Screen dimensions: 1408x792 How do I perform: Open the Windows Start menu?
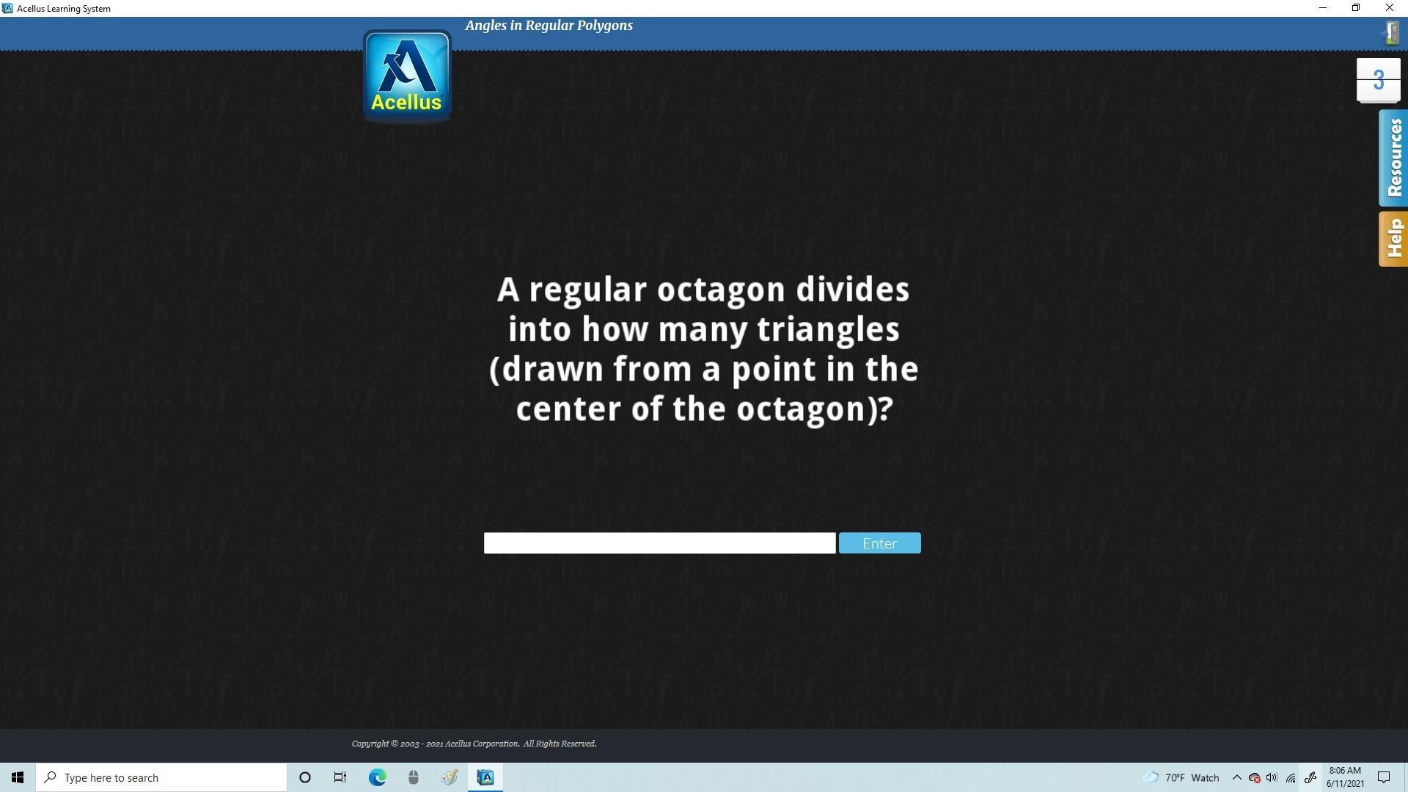pyautogui.click(x=18, y=777)
